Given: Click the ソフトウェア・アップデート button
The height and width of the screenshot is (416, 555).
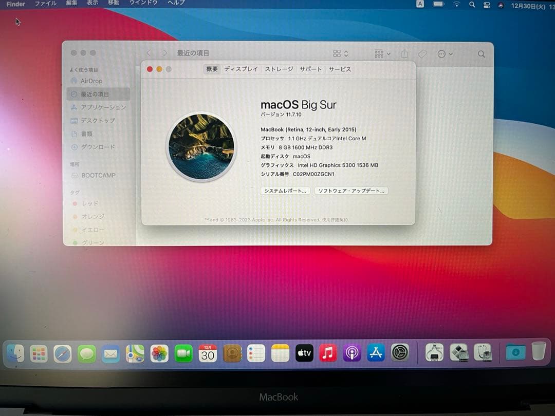Looking at the screenshot, I should 351,191.
